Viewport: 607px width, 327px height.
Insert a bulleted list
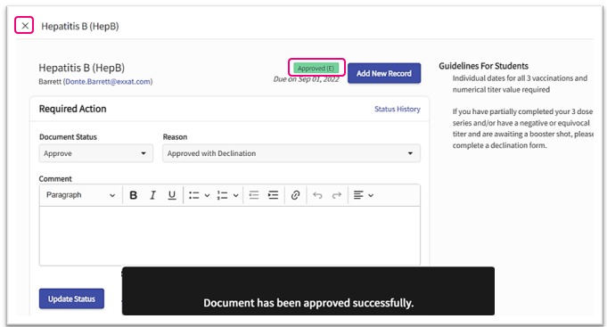coord(194,195)
